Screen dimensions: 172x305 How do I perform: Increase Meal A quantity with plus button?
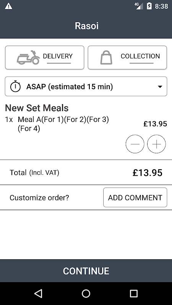click(156, 144)
